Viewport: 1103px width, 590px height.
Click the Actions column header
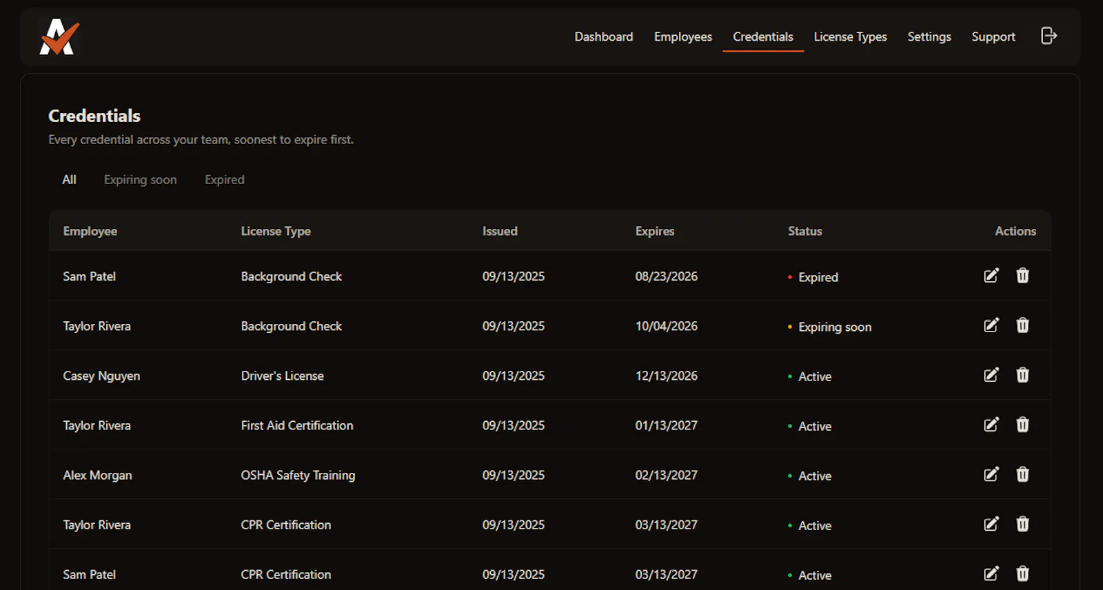(1015, 231)
